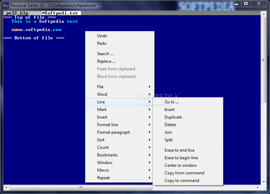The image size is (270, 194).
Task: Select the highlighted Line menu entry
Action: 120,102
